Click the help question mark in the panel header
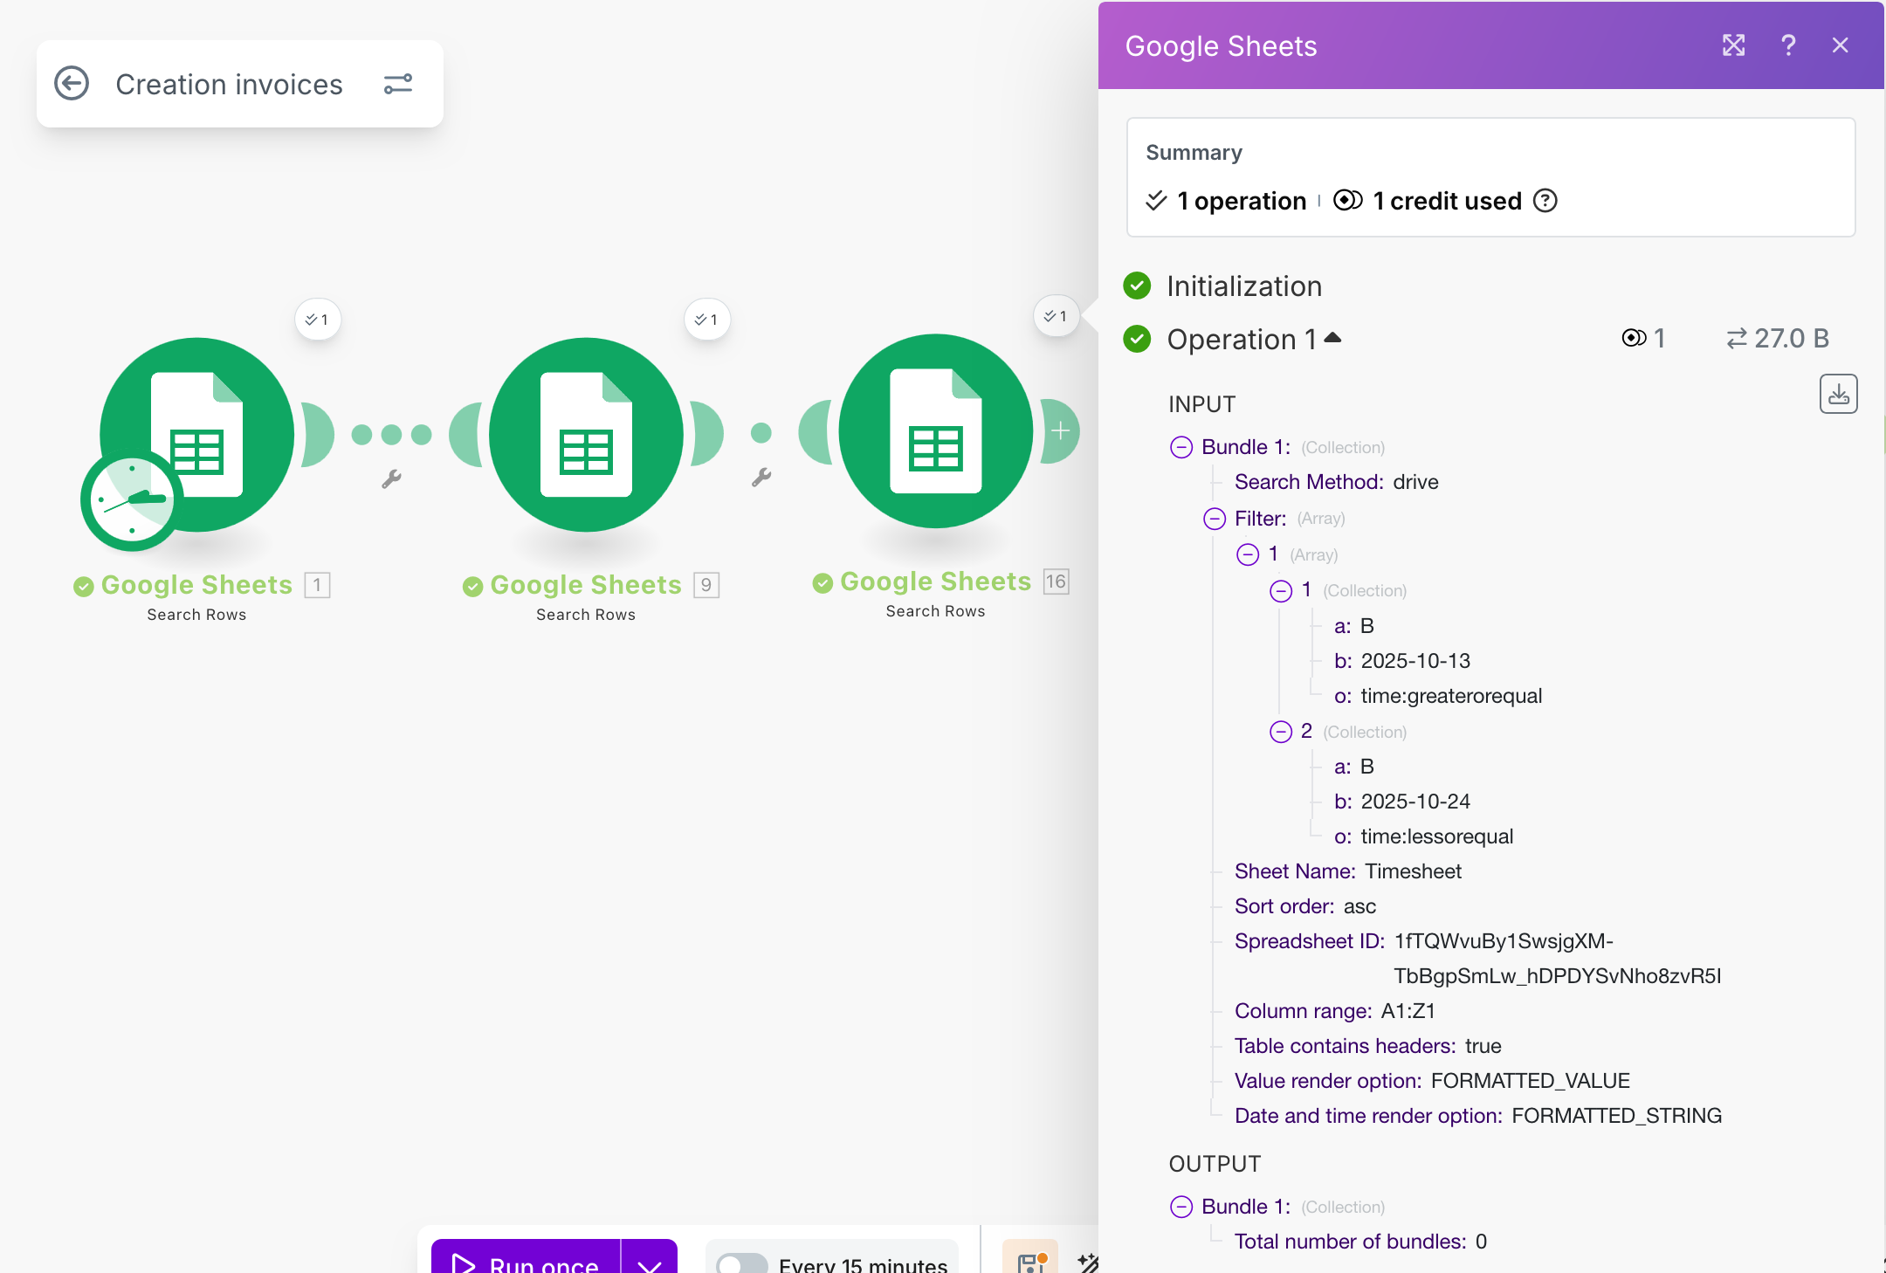Screen dimensions: 1886x1273 (1787, 45)
